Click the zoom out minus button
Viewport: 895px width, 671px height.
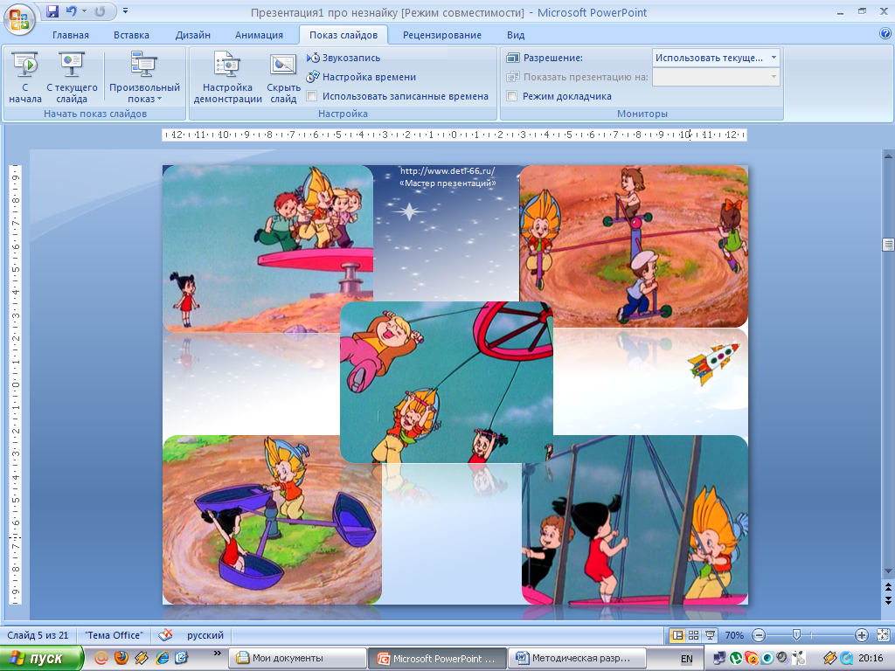pos(759,635)
